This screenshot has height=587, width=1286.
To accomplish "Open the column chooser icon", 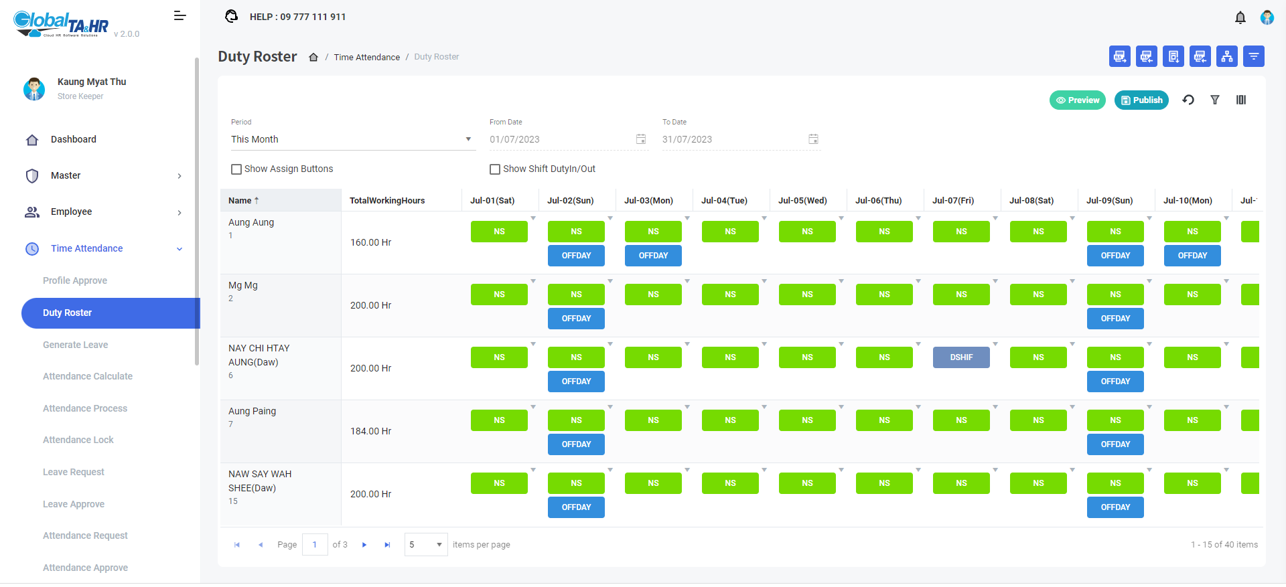I will [x=1240, y=100].
